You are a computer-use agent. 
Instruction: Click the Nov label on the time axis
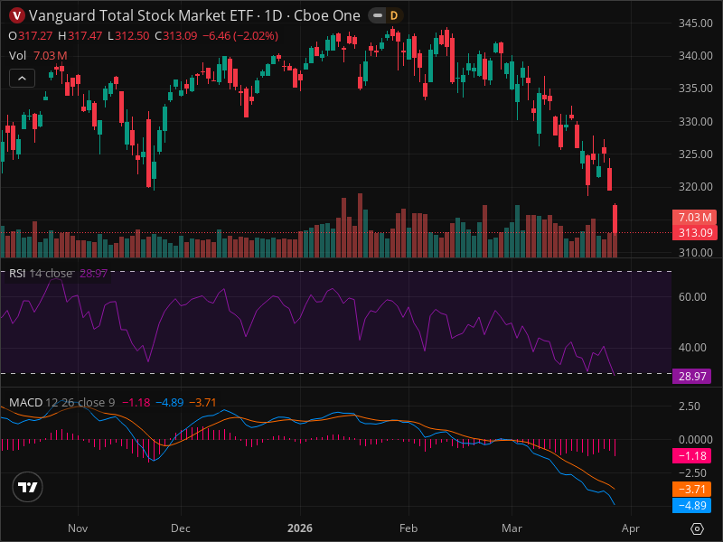pos(78,528)
